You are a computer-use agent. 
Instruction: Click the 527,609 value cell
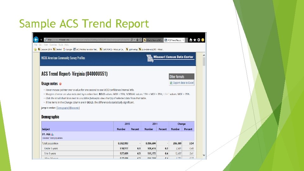(x=124, y=154)
